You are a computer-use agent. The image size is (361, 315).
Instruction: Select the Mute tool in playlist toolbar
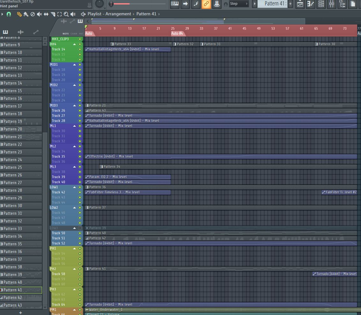(39, 14)
